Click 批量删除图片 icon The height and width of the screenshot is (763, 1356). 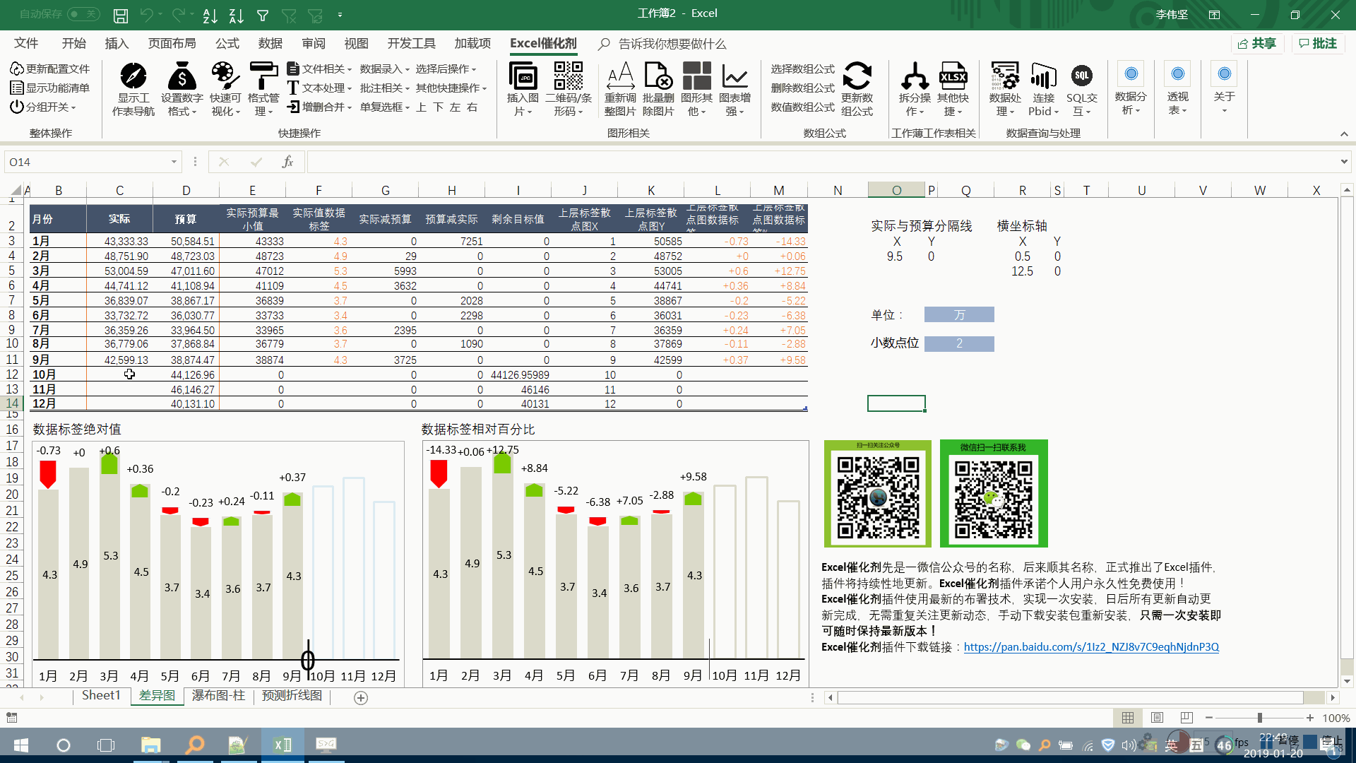(658, 76)
